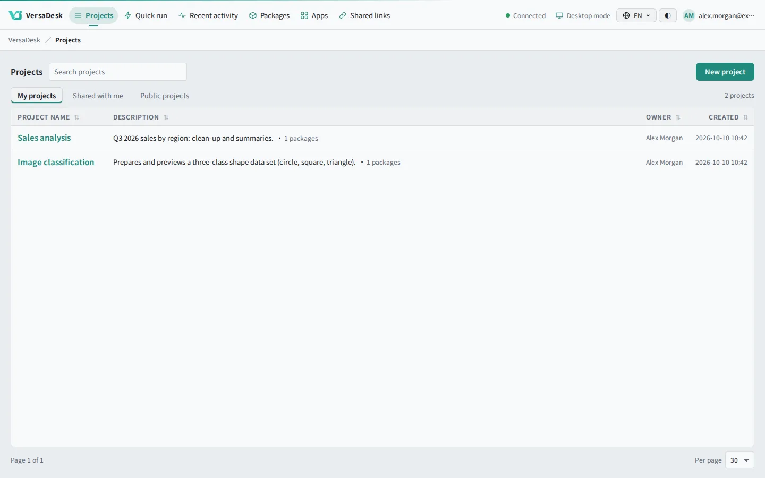Click the AM user avatar
This screenshot has width=765, height=478.
[x=689, y=15]
